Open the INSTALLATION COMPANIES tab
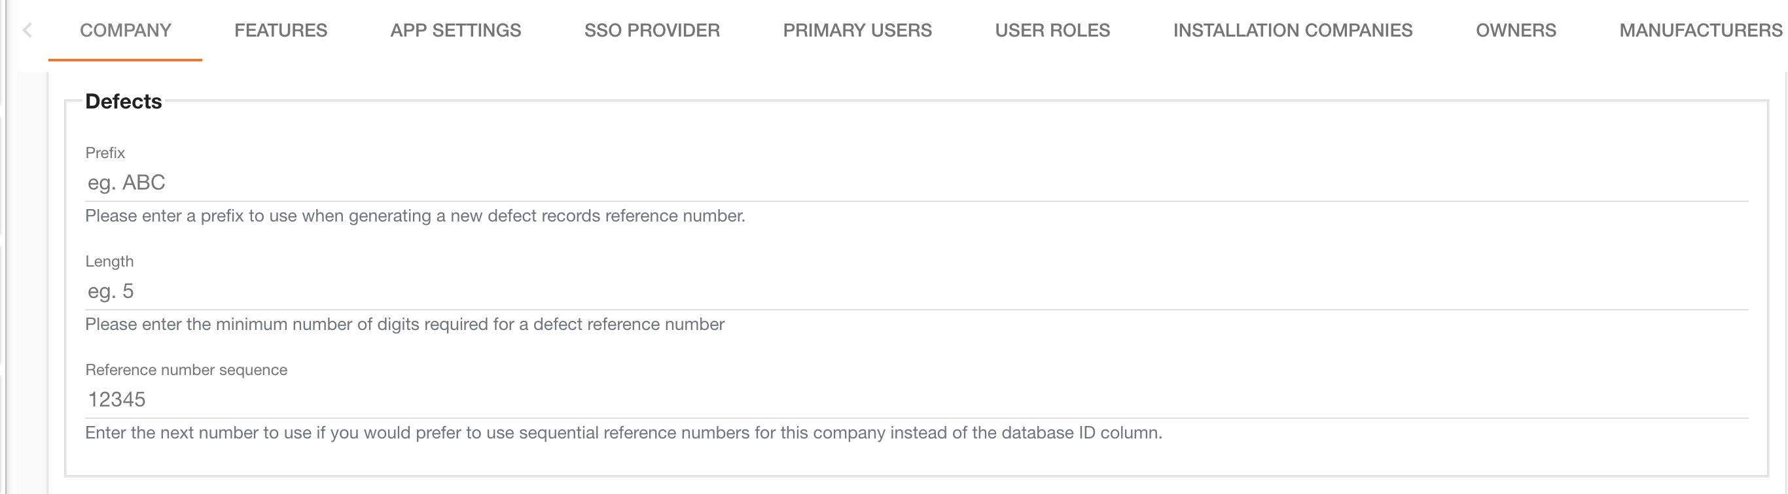Screen dimensions: 1788x494 tap(1293, 31)
